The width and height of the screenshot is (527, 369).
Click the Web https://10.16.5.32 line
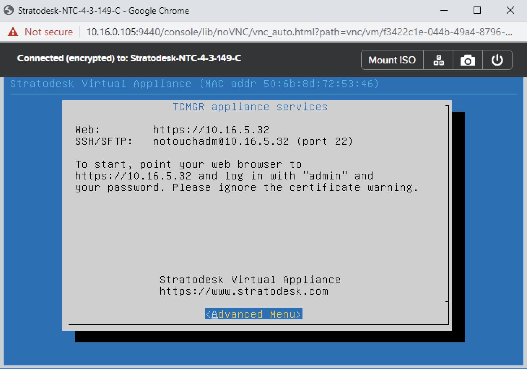pos(172,130)
